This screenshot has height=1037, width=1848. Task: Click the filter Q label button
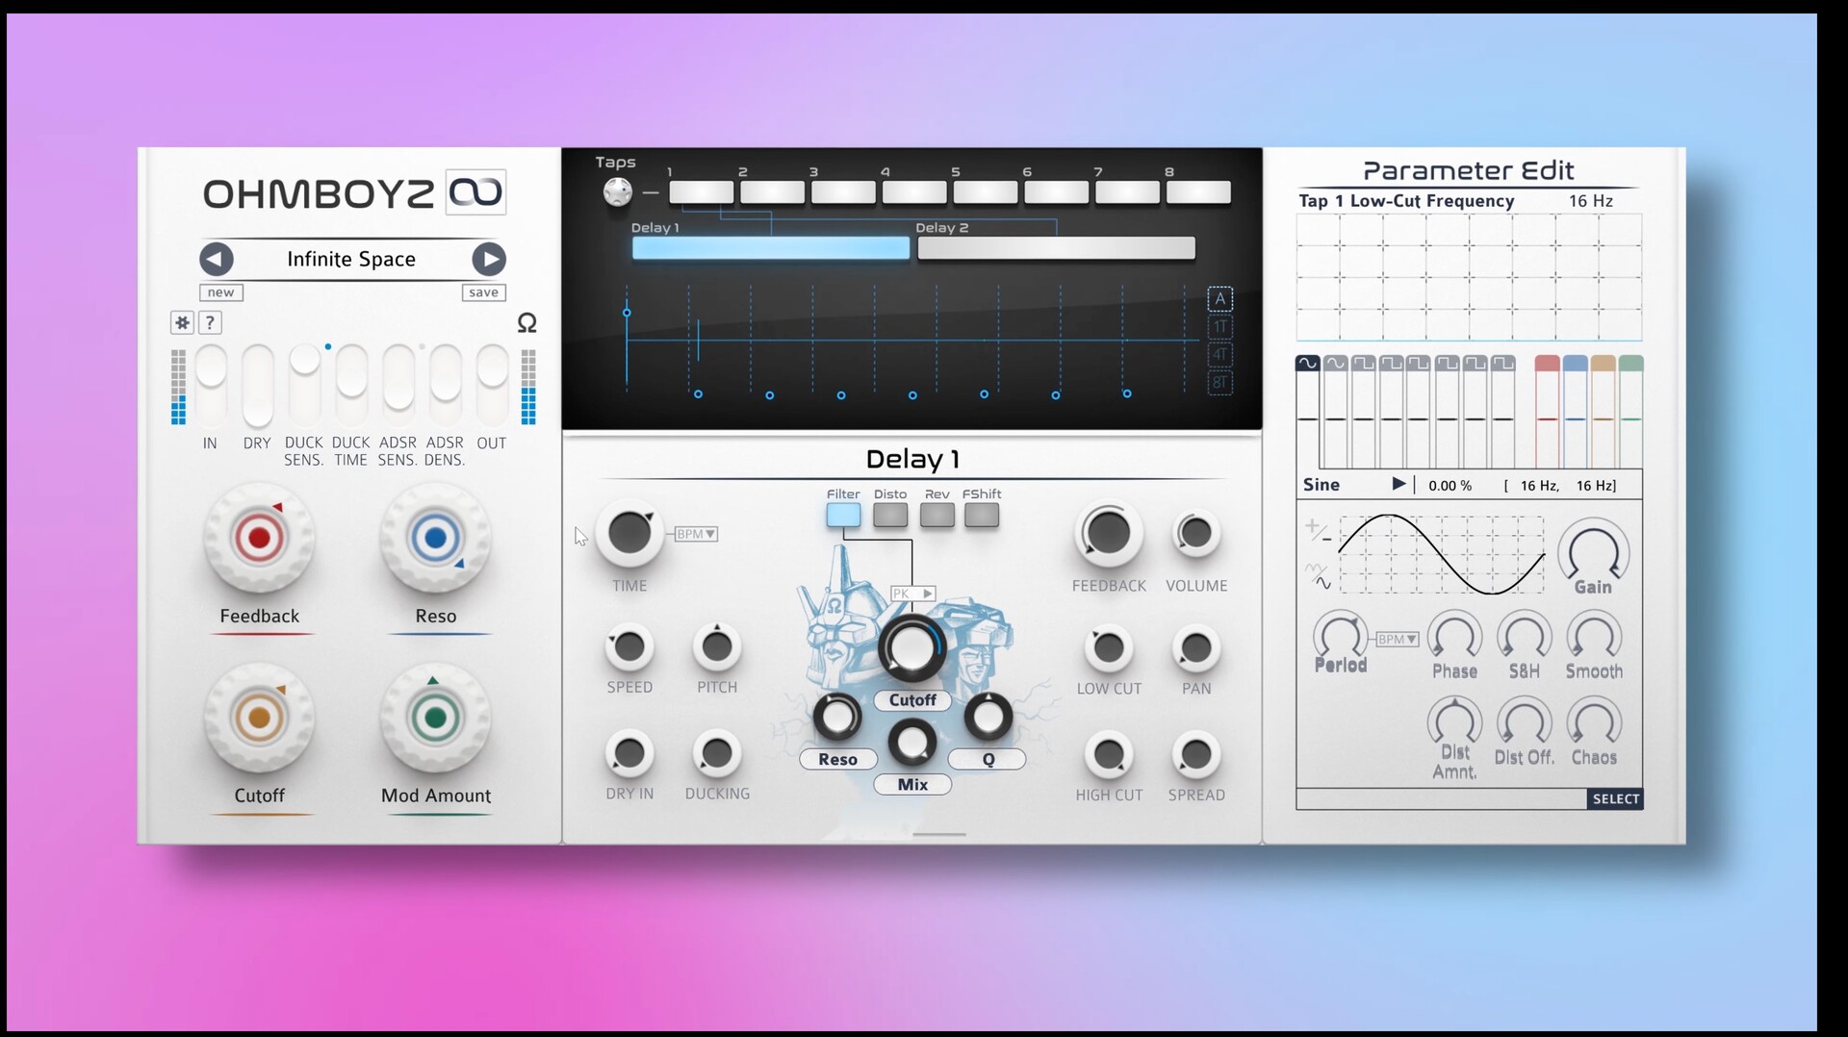[988, 759]
